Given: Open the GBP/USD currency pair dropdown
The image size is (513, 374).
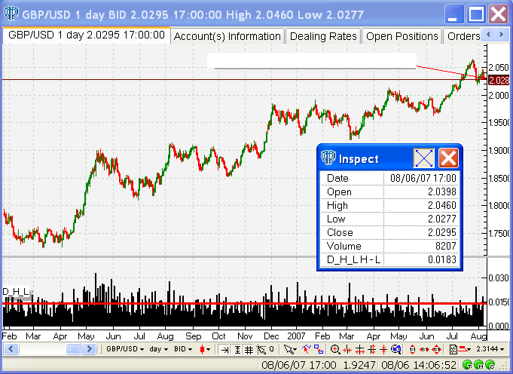Looking at the screenshot, I should (x=125, y=349).
